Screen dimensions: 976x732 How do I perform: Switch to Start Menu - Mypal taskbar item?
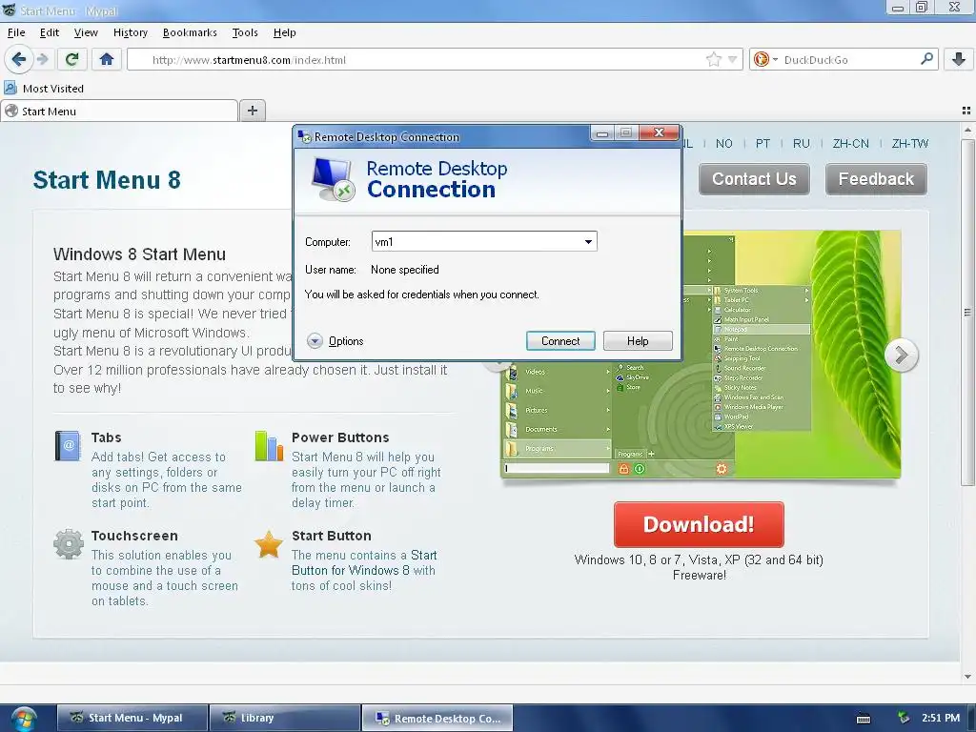(132, 718)
